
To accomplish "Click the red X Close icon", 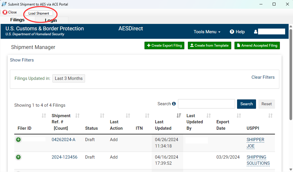I will click(x=5, y=12).
